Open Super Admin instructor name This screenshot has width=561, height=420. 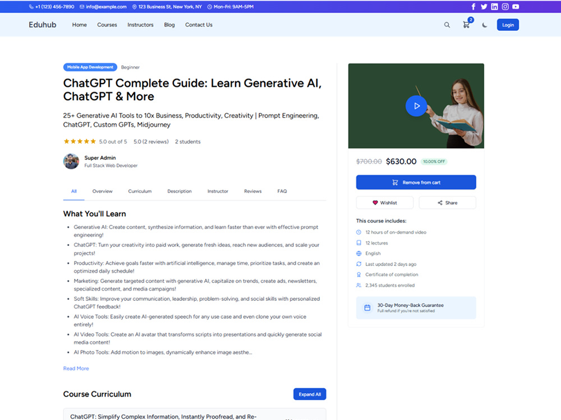100,158
